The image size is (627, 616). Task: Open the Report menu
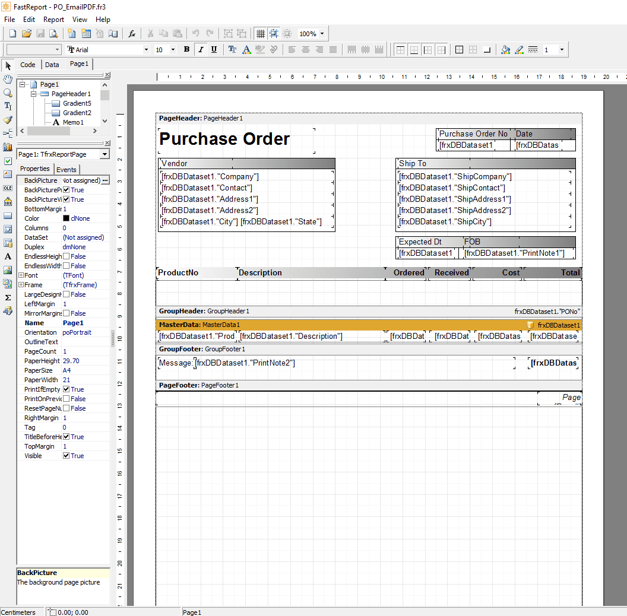click(x=53, y=20)
